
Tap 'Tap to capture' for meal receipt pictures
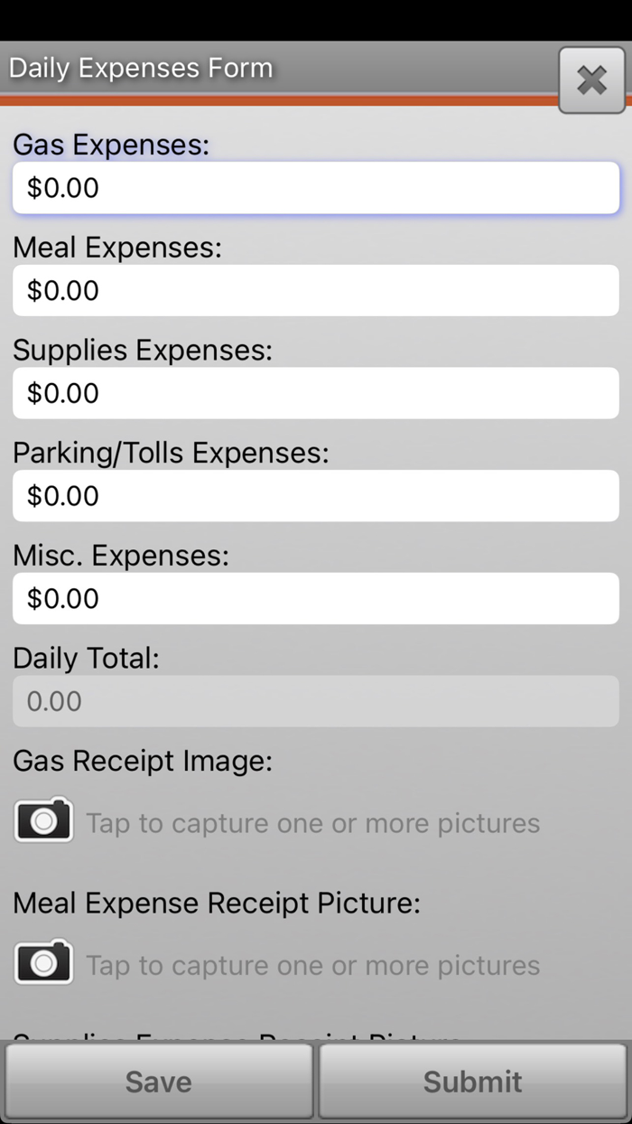point(311,964)
